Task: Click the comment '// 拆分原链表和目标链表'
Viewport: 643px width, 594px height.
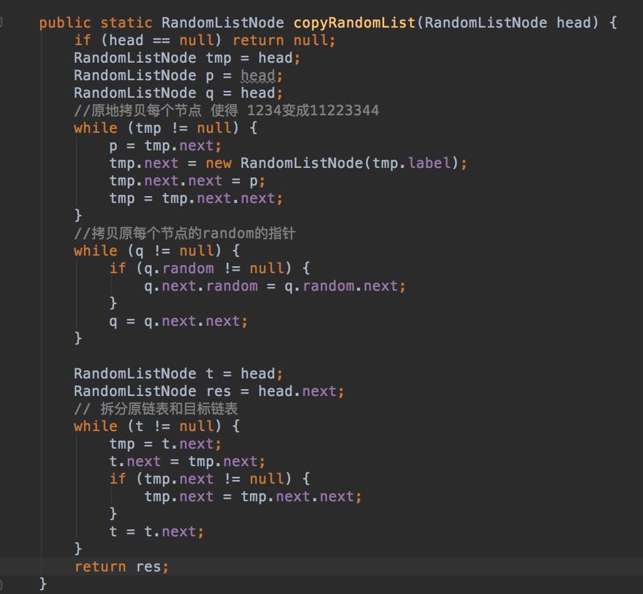Action: [x=156, y=409]
